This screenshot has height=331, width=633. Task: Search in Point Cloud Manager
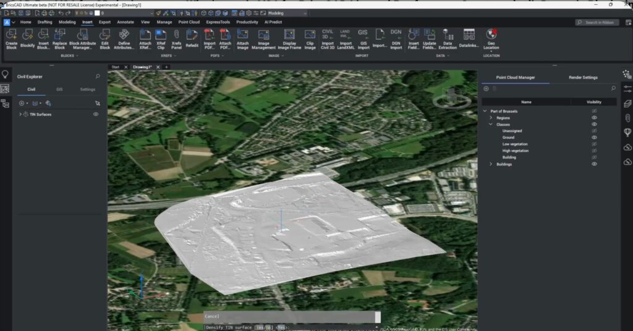pos(613,88)
